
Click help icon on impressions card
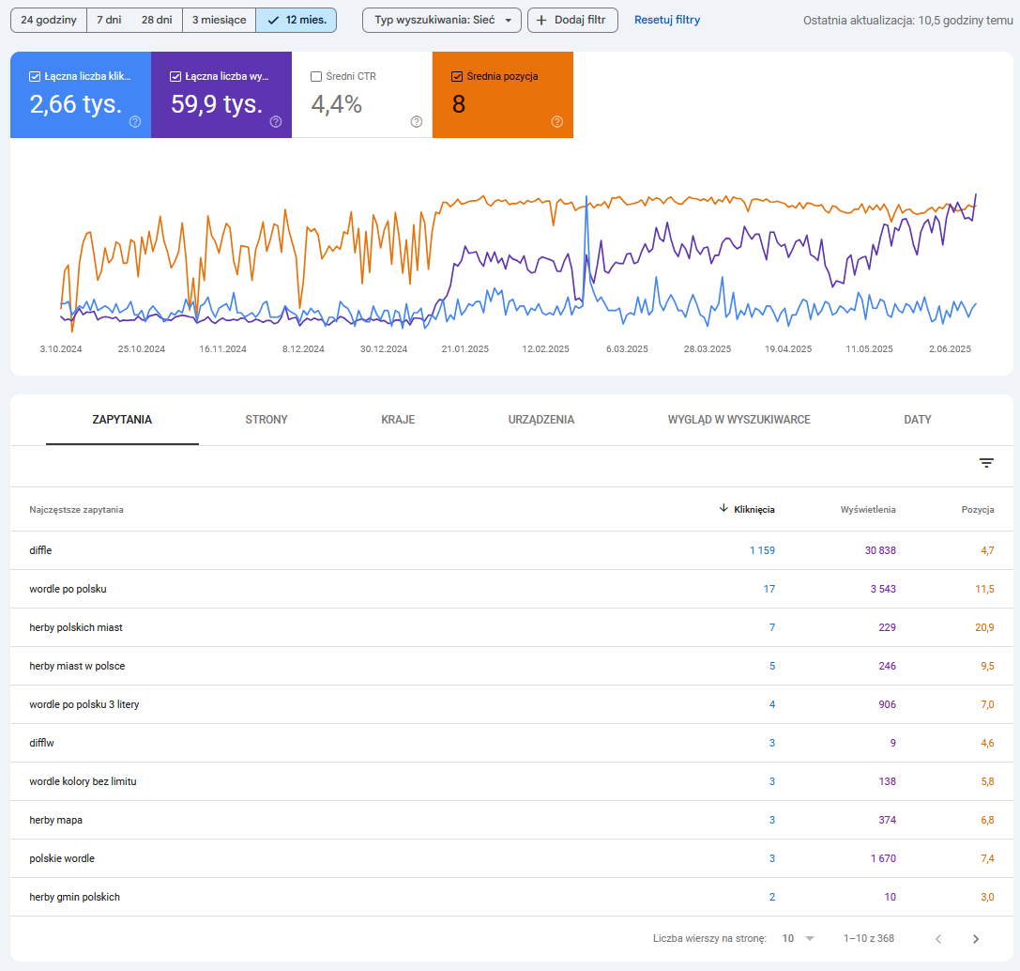[x=276, y=121]
